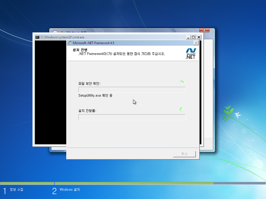
Task: Click the file security verification progress bar
Action: pyautogui.click(x=132, y=90)
